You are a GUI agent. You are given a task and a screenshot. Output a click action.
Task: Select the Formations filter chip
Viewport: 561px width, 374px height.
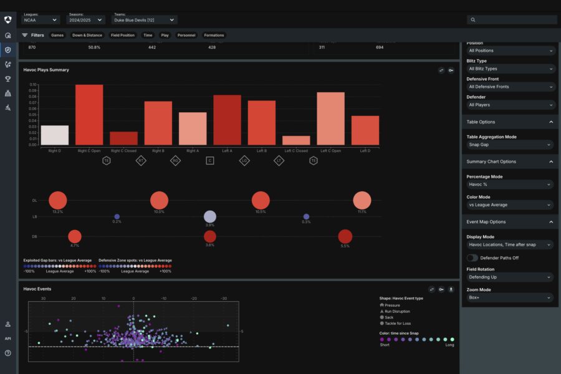(x=214, y=36)
